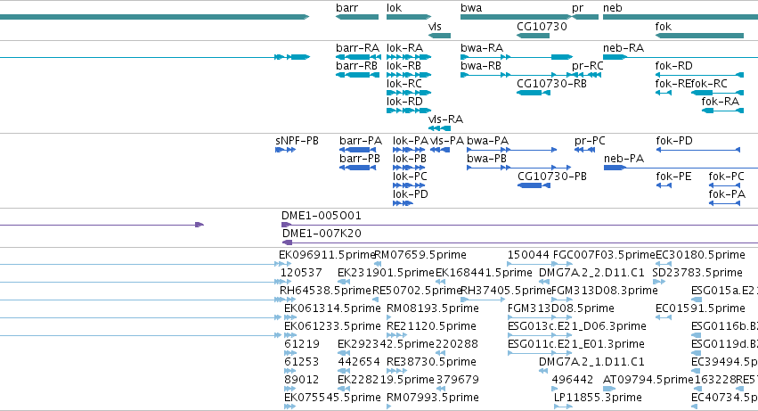Image resolution: width=758 pixels, height=411 pixels.
Task: Click EST FGM313D08.5prime
Action: click(540, 318)
